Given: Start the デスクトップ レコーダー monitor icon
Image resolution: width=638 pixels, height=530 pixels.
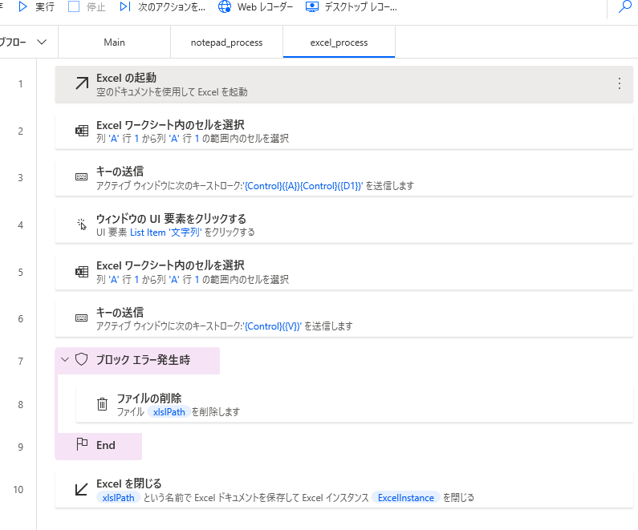Looking at the screenshot, I should [x=311, y=7].
